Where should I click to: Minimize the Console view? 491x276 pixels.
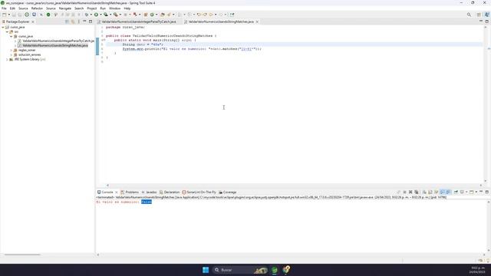481,192
